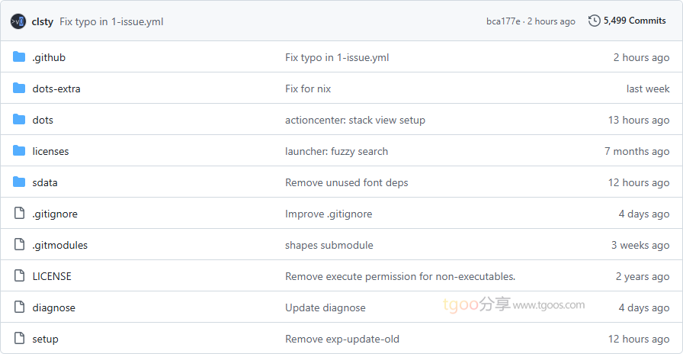Open the diagnose file
The height and width of the screenshot is (354, 683).
coord(53,307)
